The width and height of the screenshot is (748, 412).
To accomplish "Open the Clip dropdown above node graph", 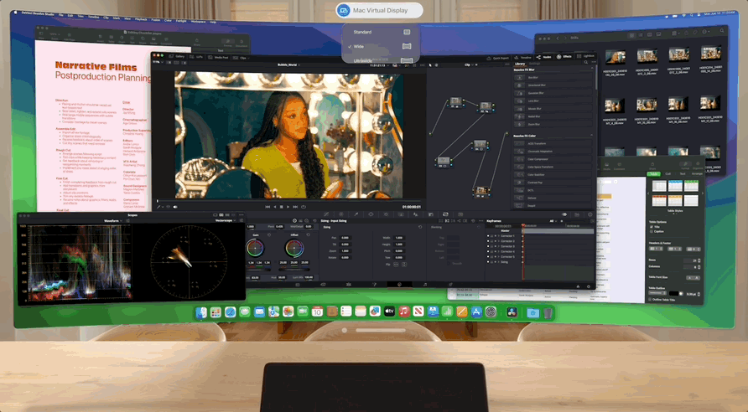I will point(469,64).
